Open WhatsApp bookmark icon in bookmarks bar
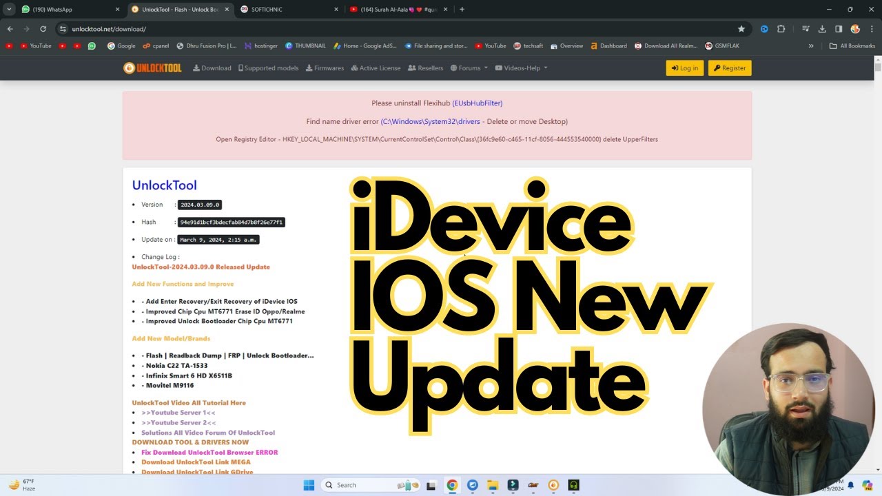882x496 pixels. point(92,46)
